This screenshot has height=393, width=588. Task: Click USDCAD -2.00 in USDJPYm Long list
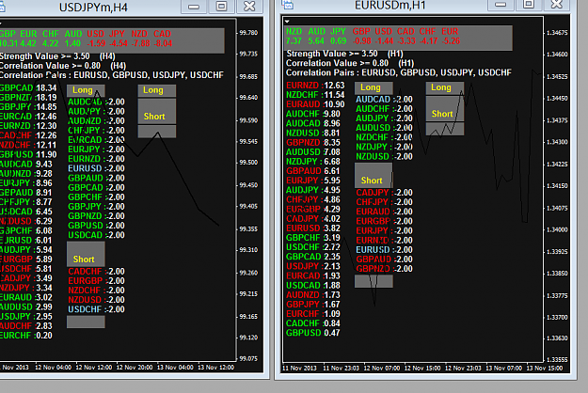coord(96,235)
